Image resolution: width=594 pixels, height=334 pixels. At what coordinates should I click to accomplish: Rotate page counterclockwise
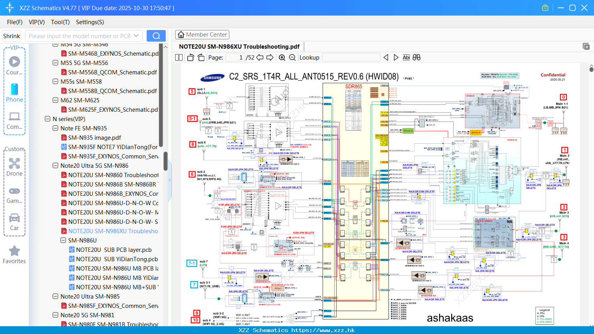(x=191, y=57)
